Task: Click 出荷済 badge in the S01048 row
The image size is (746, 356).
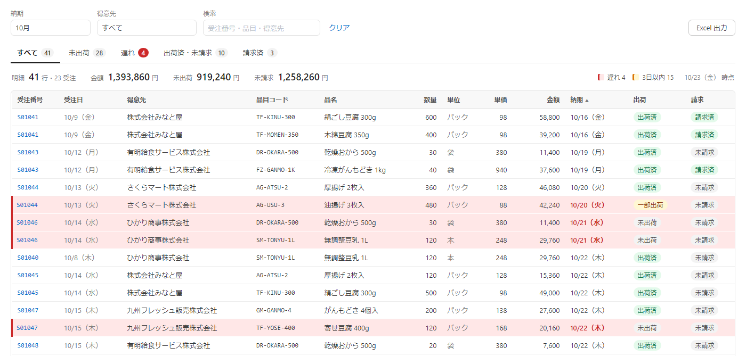Action: (647, 345)
